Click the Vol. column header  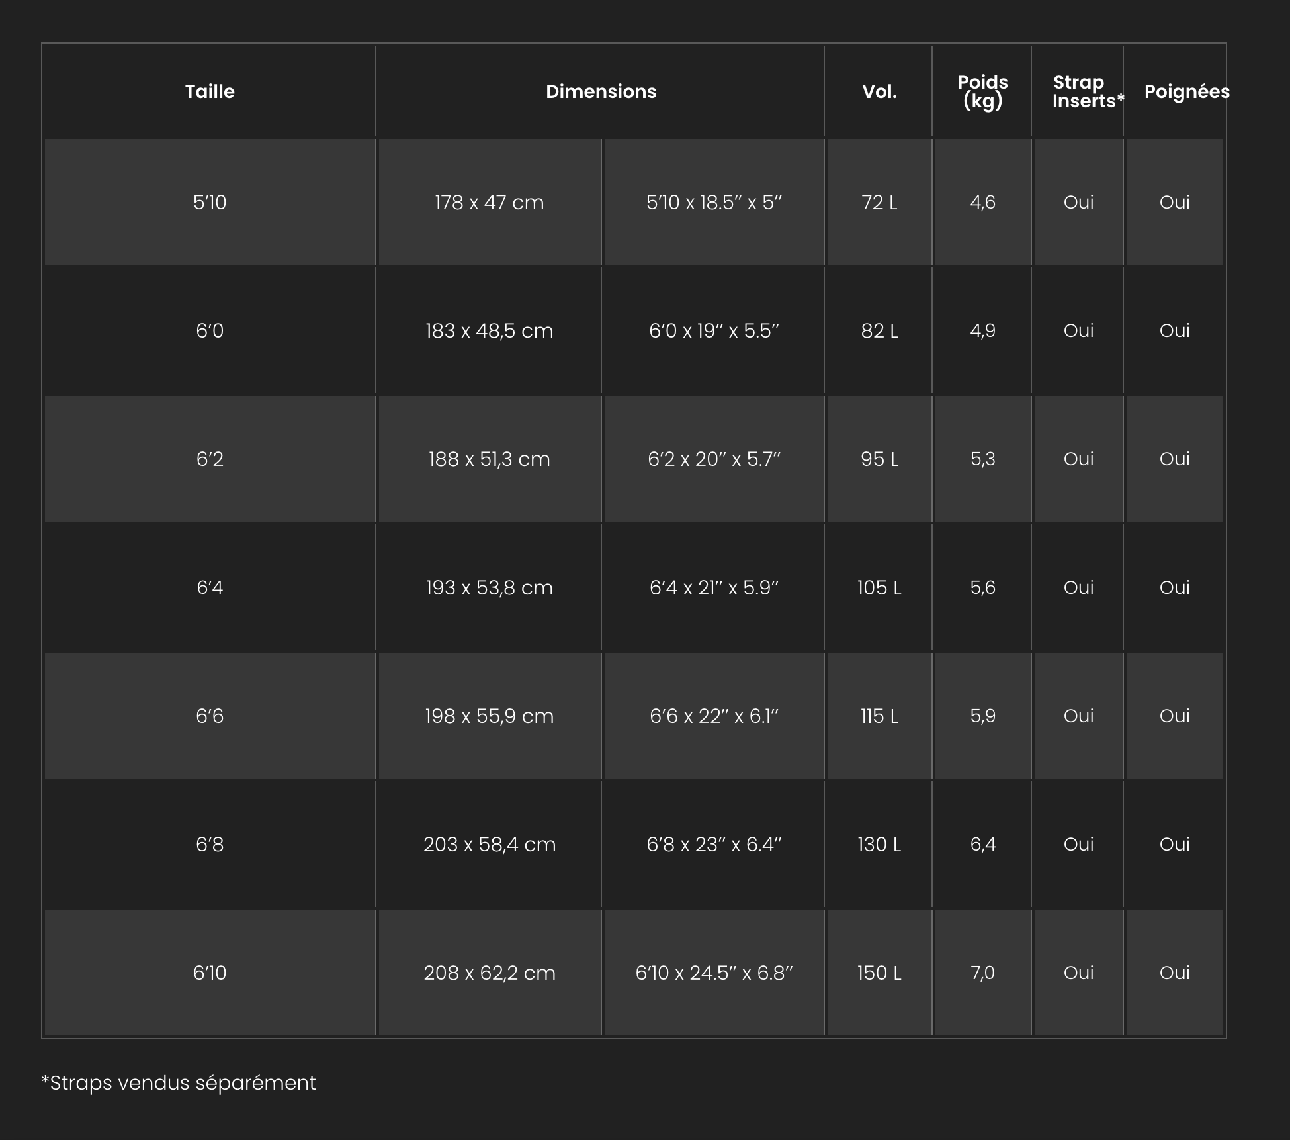pos(879,91)
